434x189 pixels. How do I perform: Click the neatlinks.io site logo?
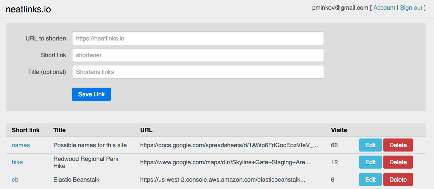click(x=28, y=9)
